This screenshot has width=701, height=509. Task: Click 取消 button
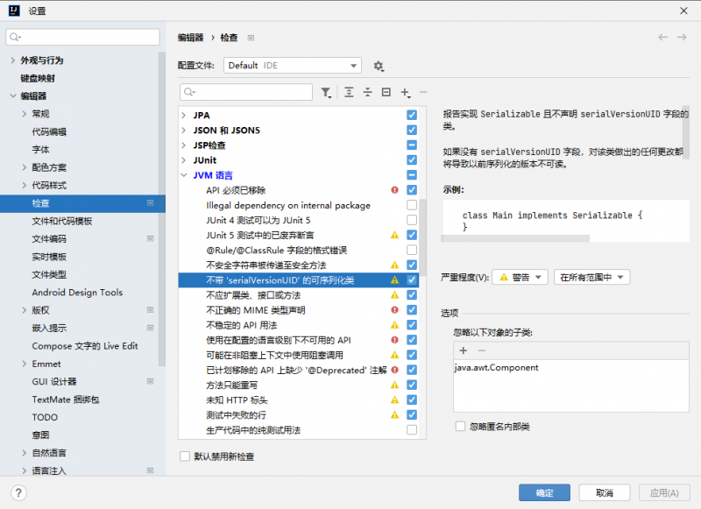[605, 493]
